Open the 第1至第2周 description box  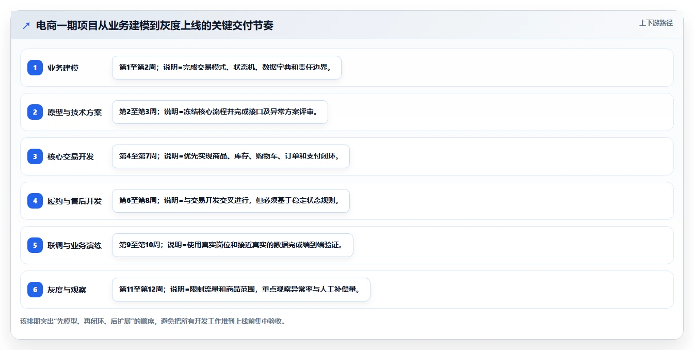tap(227, 68)
